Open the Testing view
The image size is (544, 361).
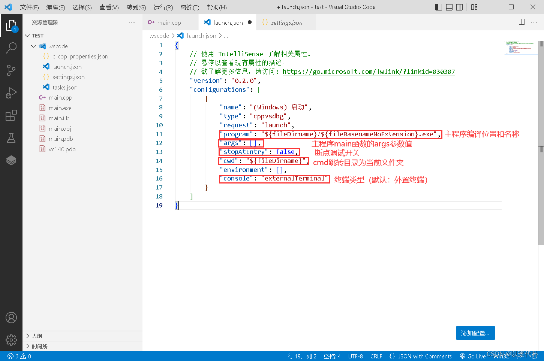tap(11, 138)
